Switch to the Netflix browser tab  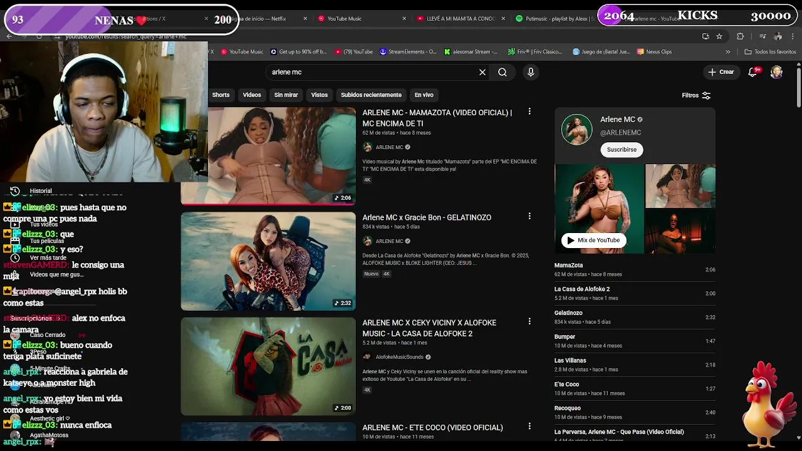coord(263,19)
